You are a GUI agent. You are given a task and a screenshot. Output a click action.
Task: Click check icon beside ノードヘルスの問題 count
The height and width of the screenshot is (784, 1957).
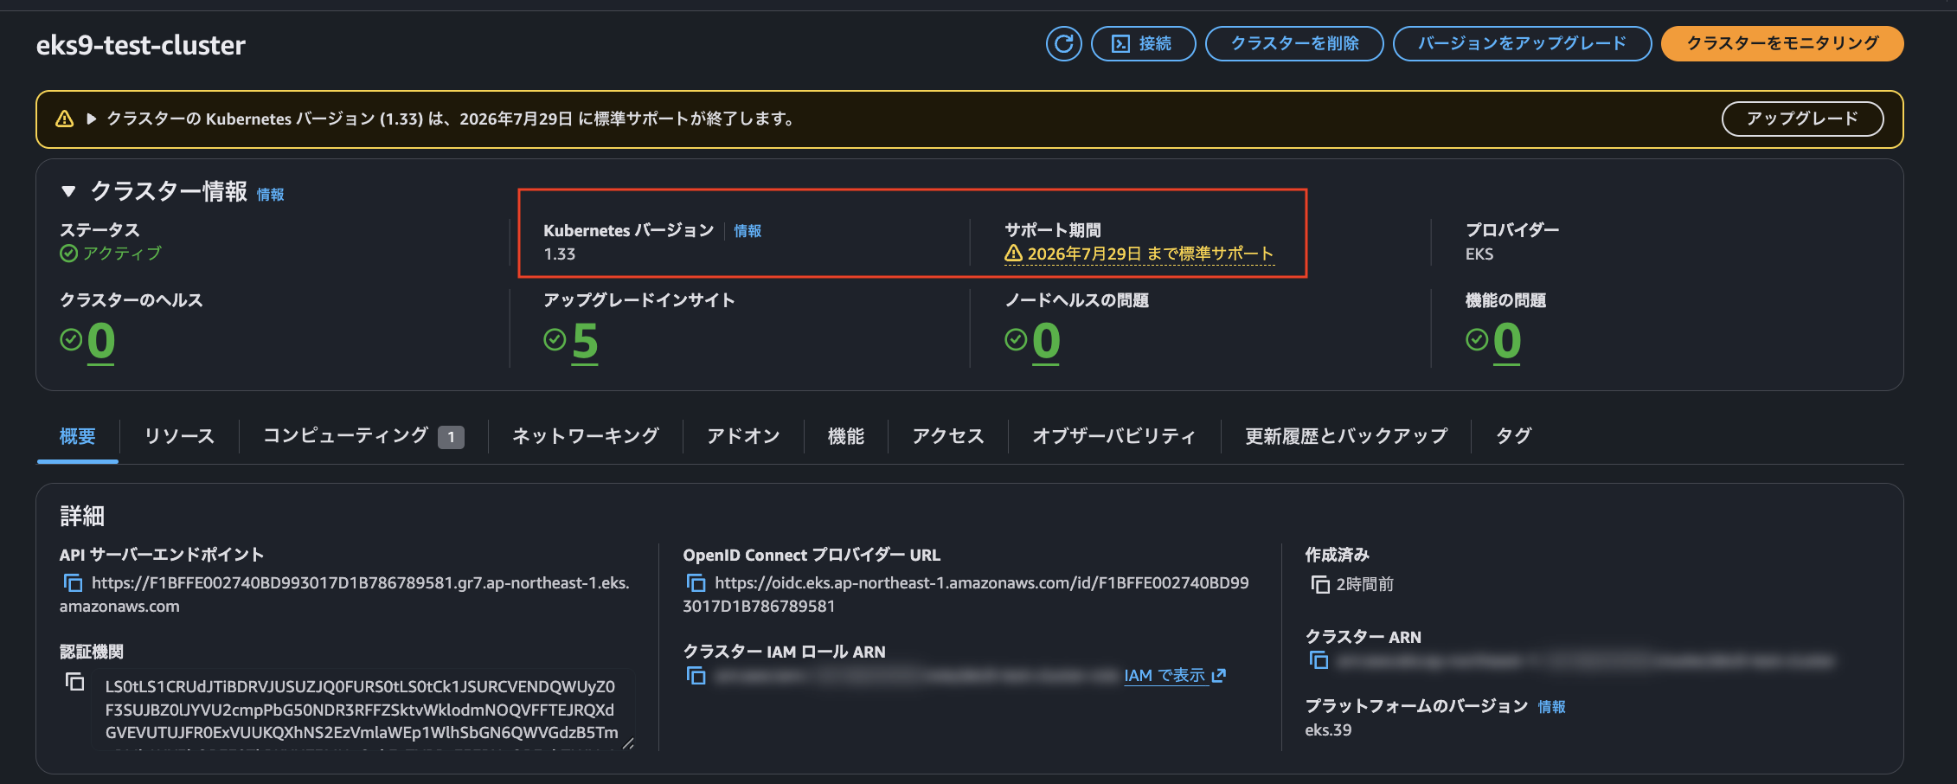click(1016, 339)
